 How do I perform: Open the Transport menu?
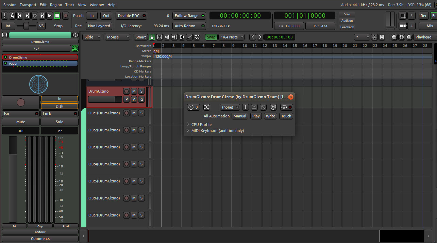pos(28,5)
